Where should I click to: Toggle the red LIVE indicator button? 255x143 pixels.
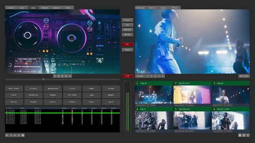[x=127, y=76]
